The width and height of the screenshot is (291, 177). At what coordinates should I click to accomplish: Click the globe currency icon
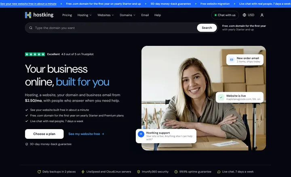[x=245, y=15]
